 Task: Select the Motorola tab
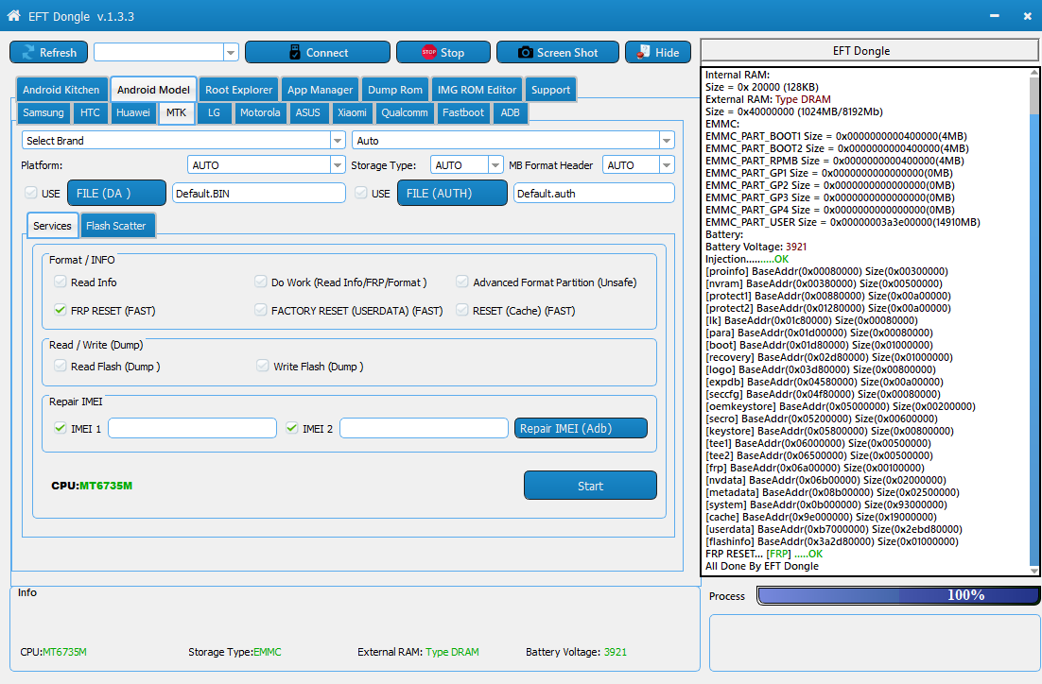(x=260, y=112)
